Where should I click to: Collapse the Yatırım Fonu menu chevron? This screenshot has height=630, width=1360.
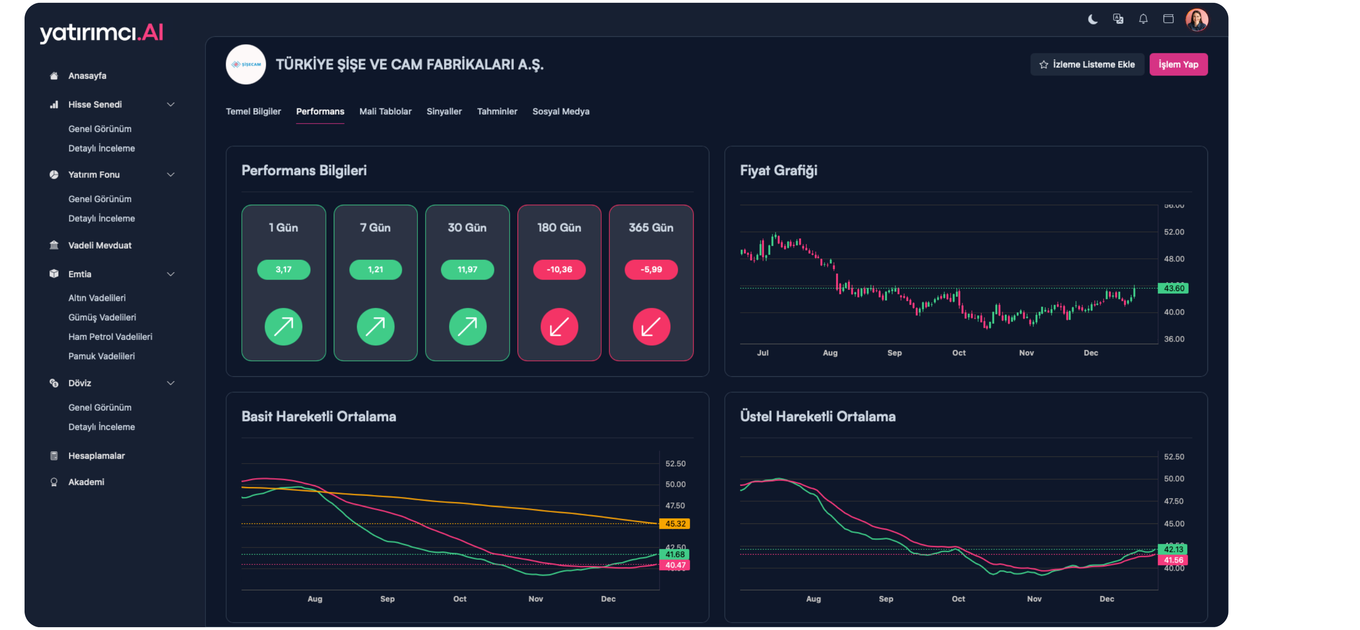click(170, 174)
